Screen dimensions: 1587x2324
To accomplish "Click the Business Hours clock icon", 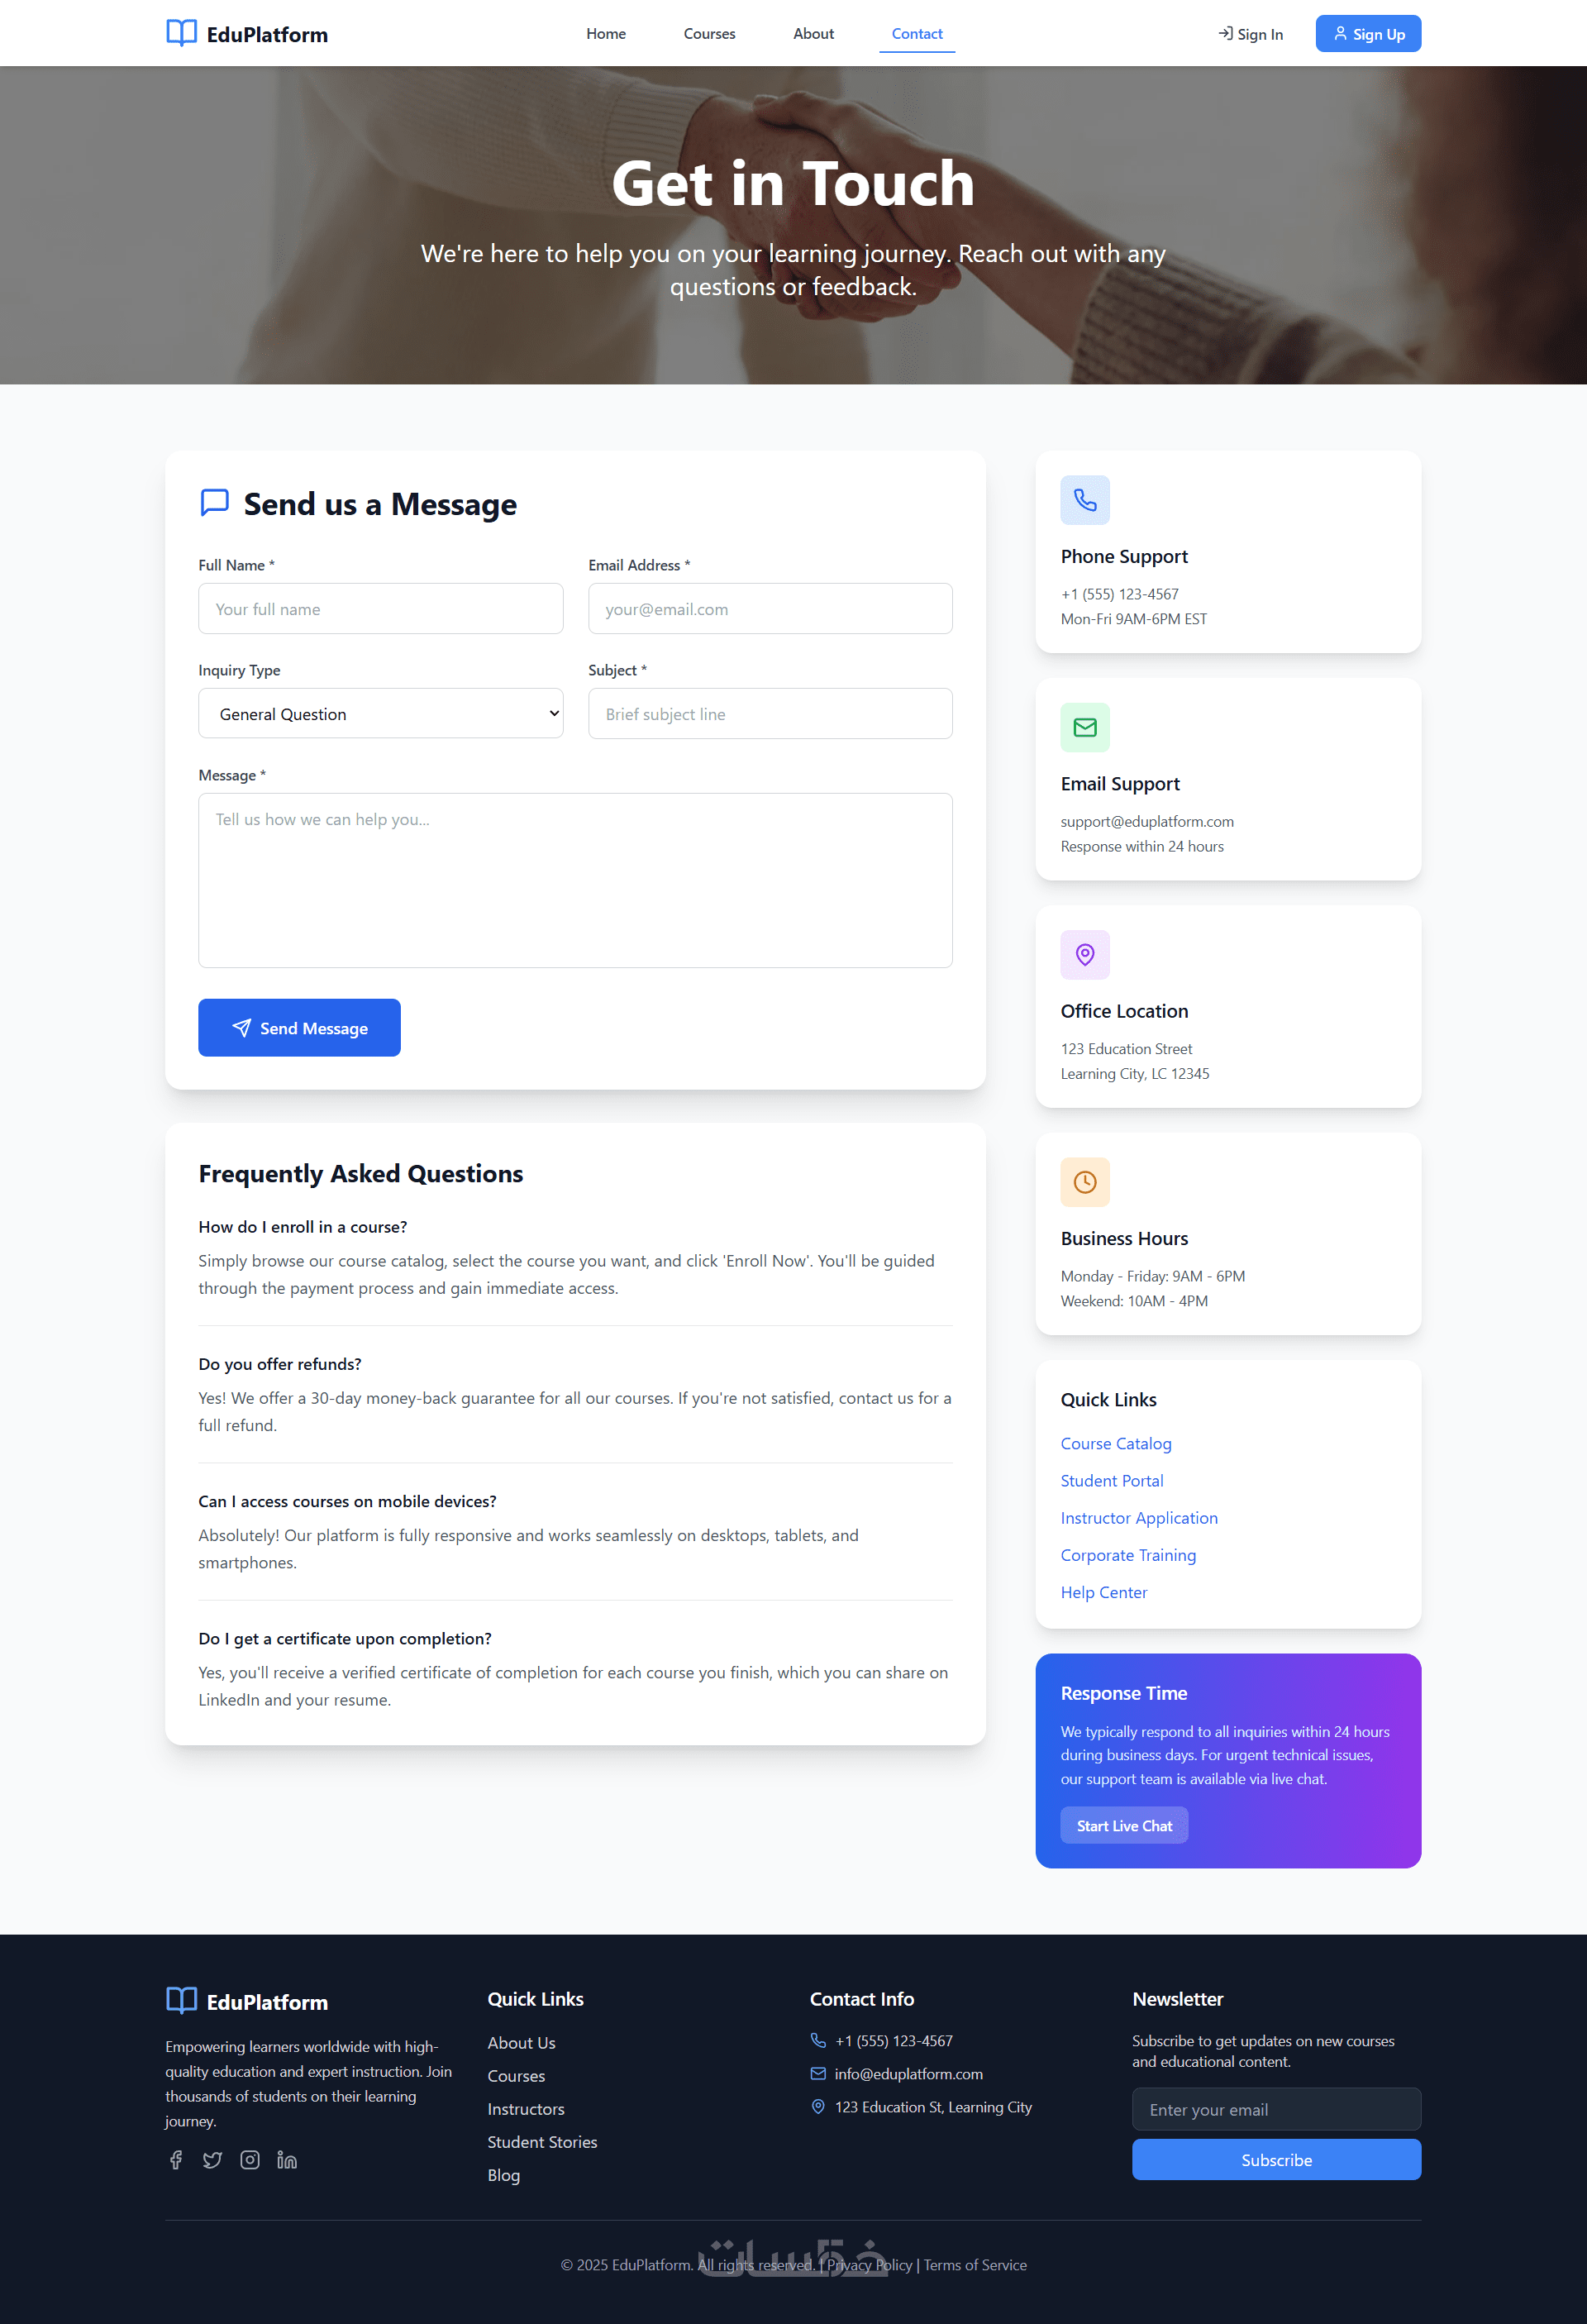I will (x=1085, y=1182).
